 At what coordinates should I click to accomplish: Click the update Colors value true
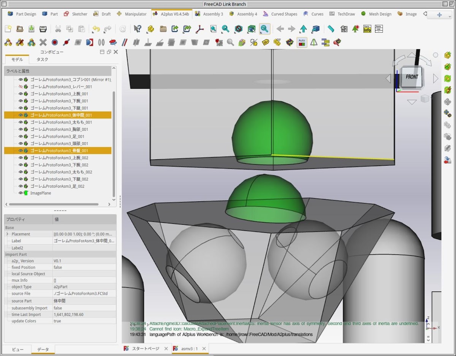[x=84, y=321]
